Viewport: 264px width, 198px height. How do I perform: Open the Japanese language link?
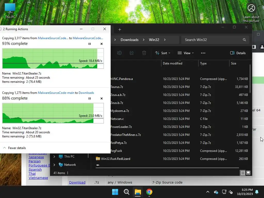click(36, 157)
